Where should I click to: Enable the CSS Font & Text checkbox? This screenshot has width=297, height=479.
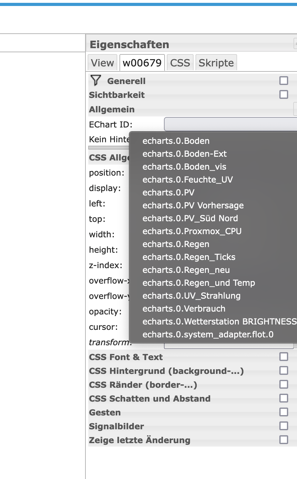click(284, 357)
